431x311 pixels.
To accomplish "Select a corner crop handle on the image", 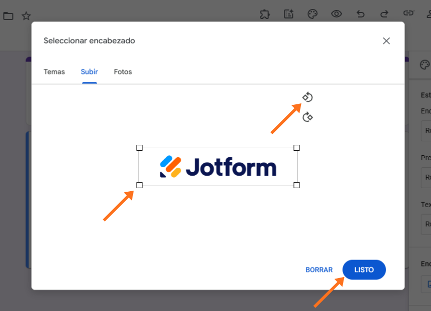I will pyautogui.click(x=138, y=185).
